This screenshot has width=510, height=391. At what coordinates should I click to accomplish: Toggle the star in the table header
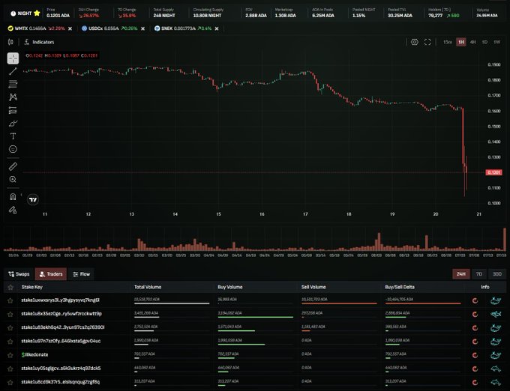coord(10,287)
